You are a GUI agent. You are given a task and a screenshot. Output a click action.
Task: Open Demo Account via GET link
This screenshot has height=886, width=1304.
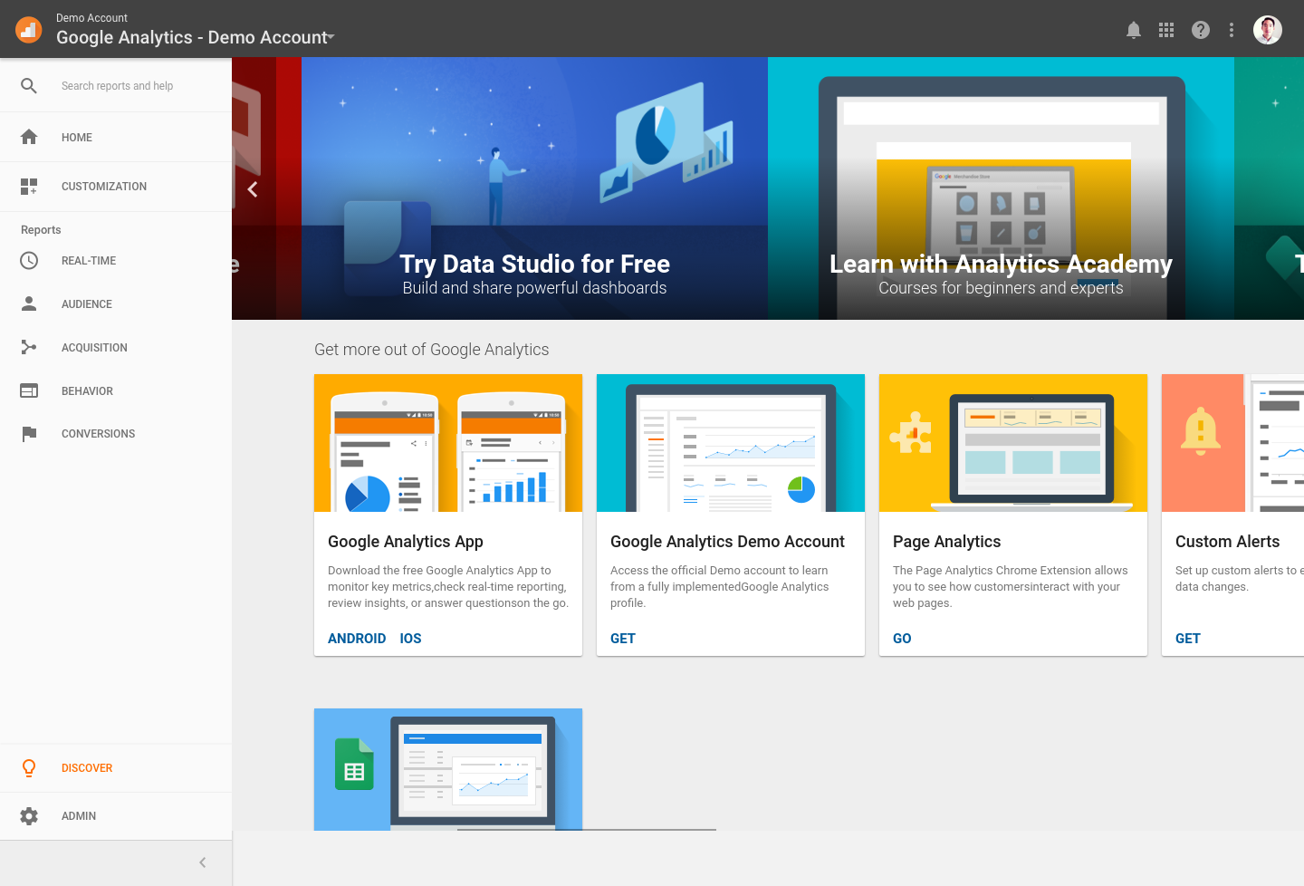click(x=622, y=638)
